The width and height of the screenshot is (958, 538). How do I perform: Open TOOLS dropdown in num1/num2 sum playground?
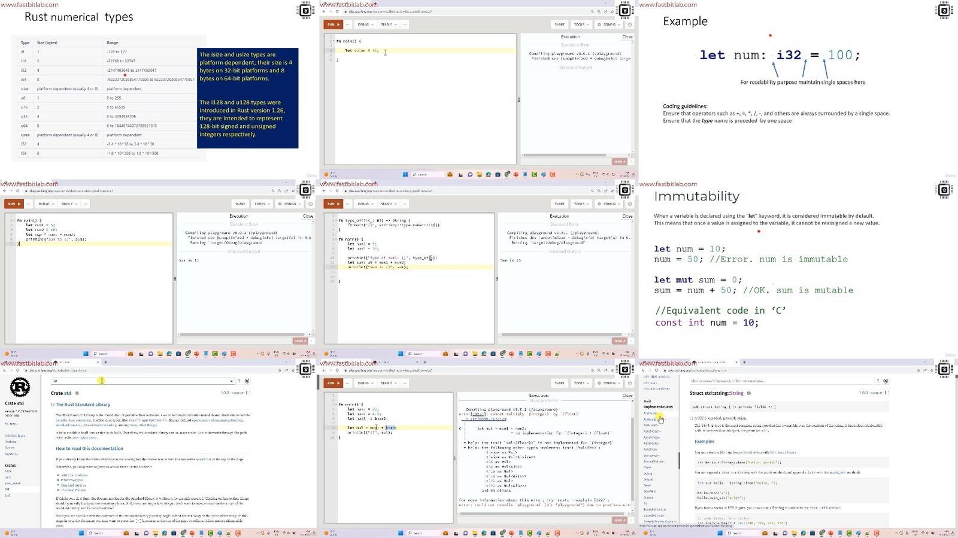(x=261, y=203)
